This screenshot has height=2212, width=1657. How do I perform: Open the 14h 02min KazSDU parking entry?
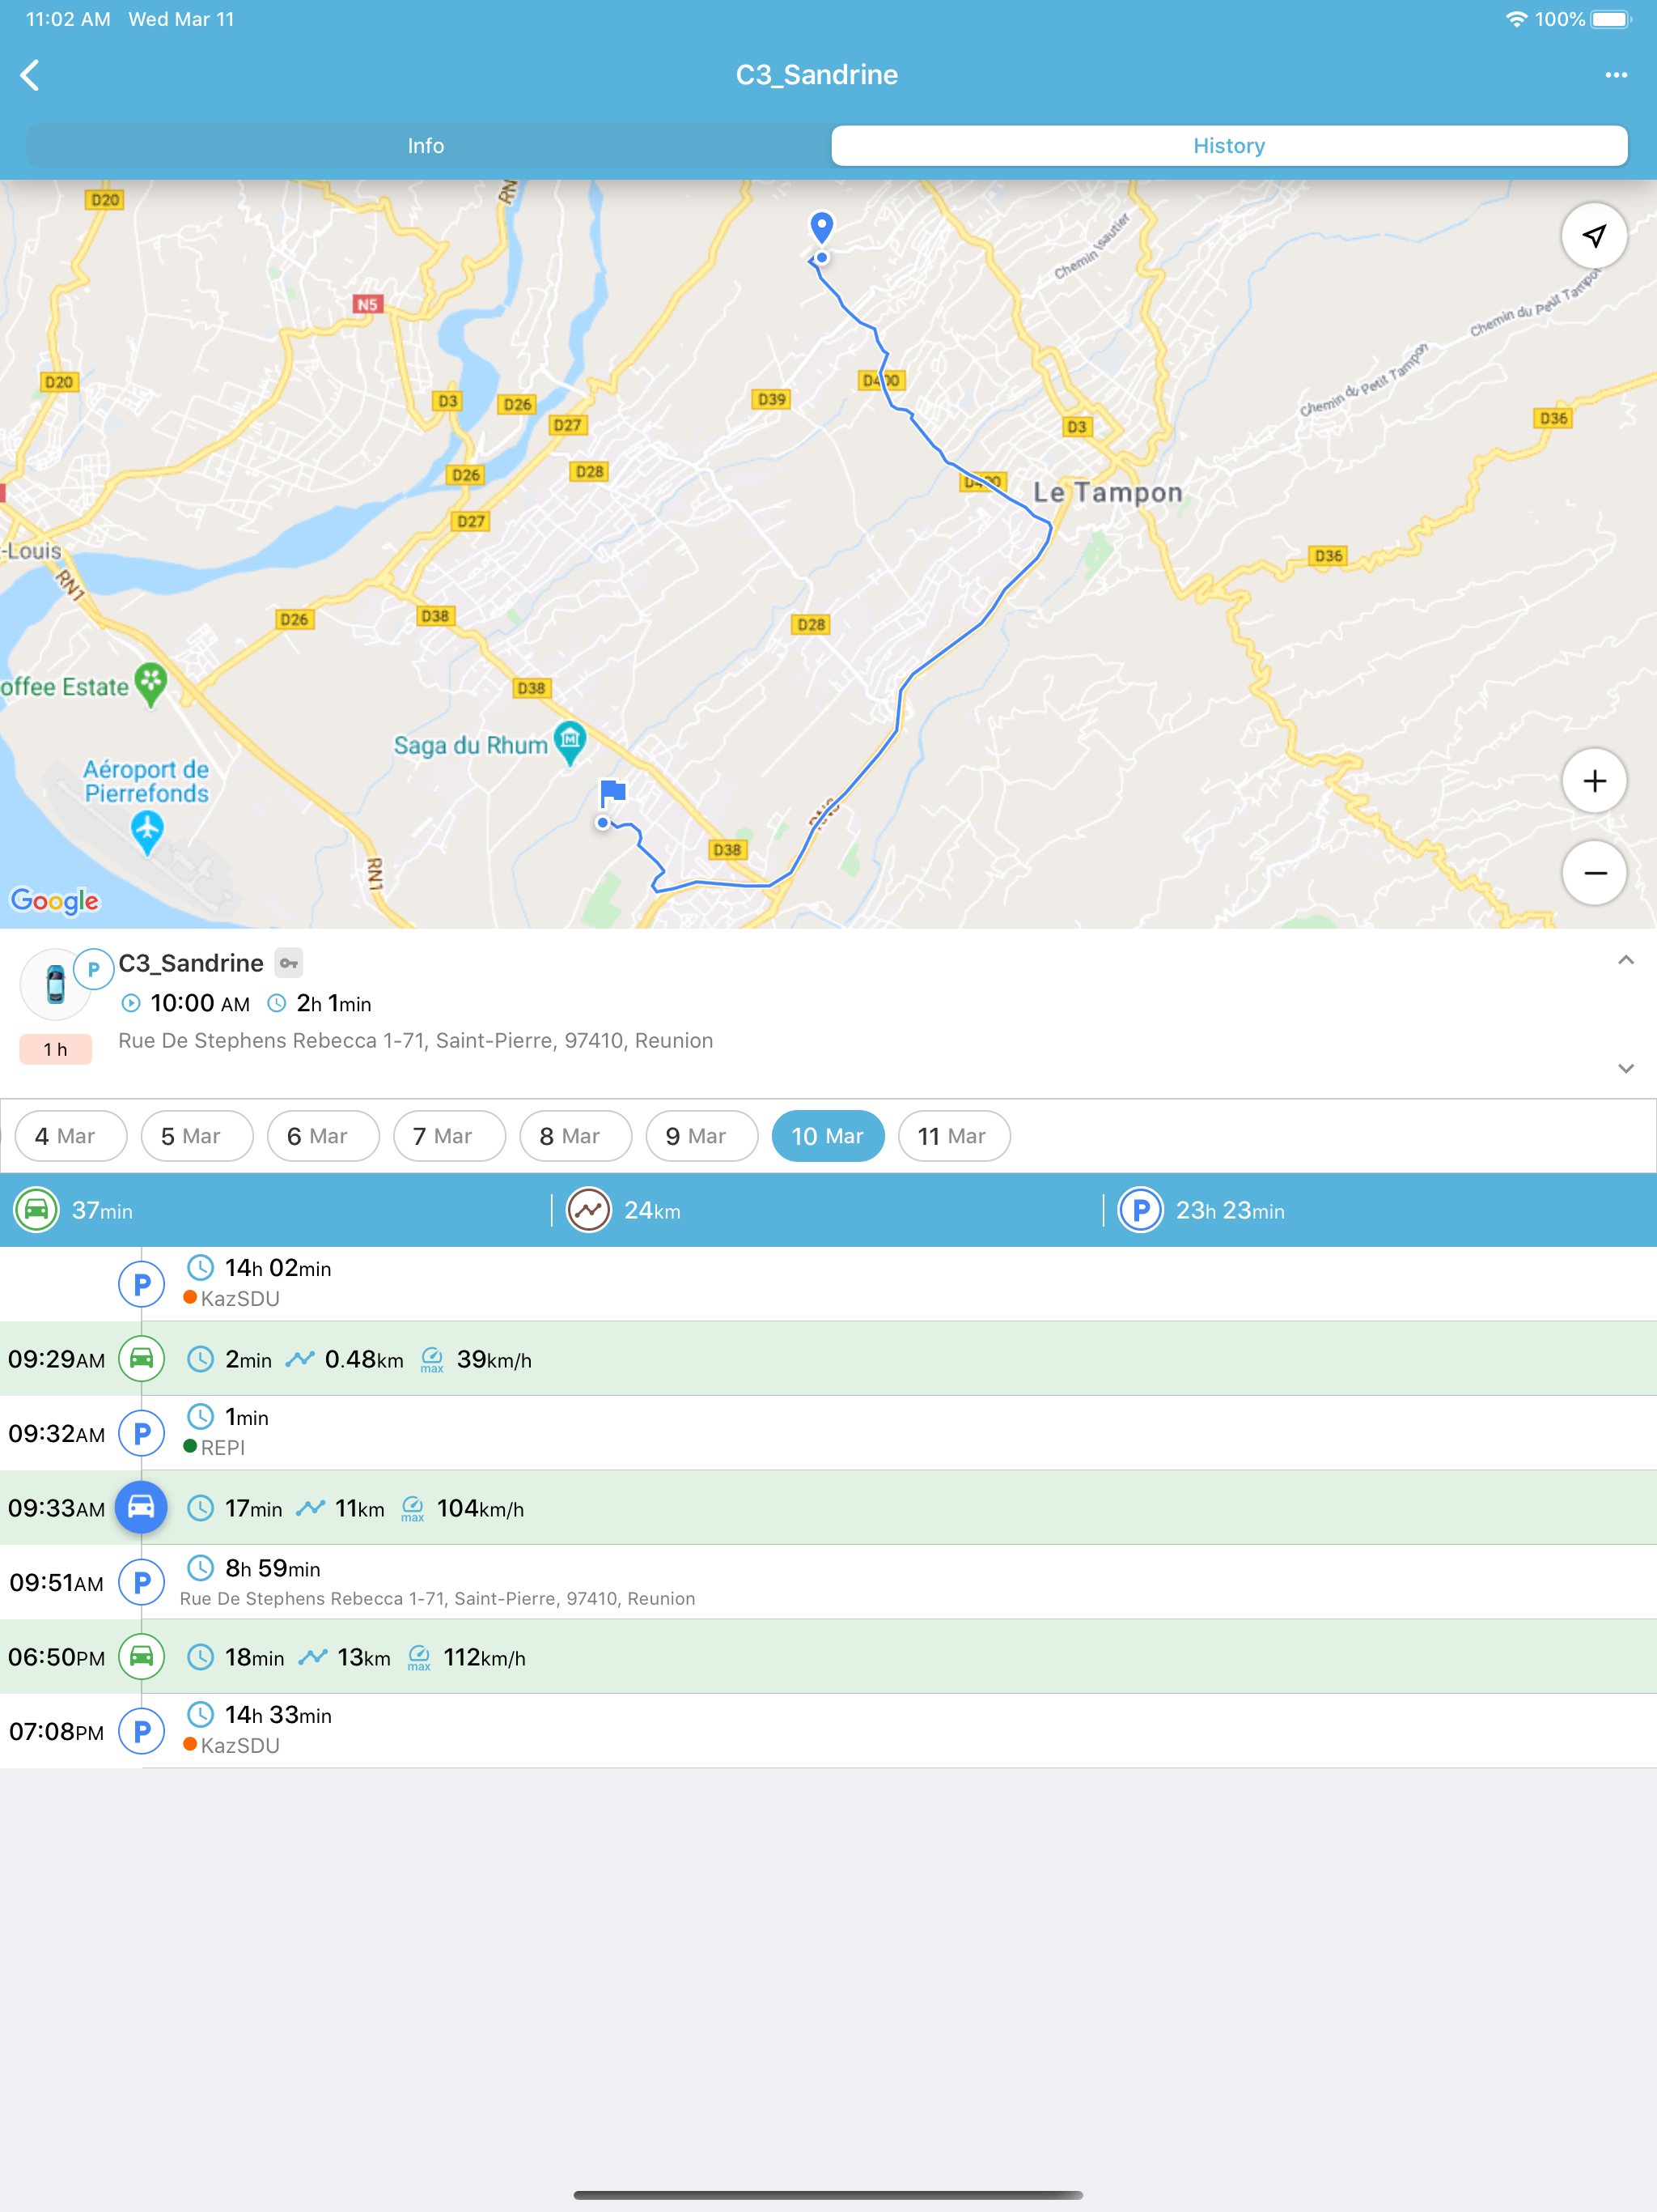point(828,1284)
